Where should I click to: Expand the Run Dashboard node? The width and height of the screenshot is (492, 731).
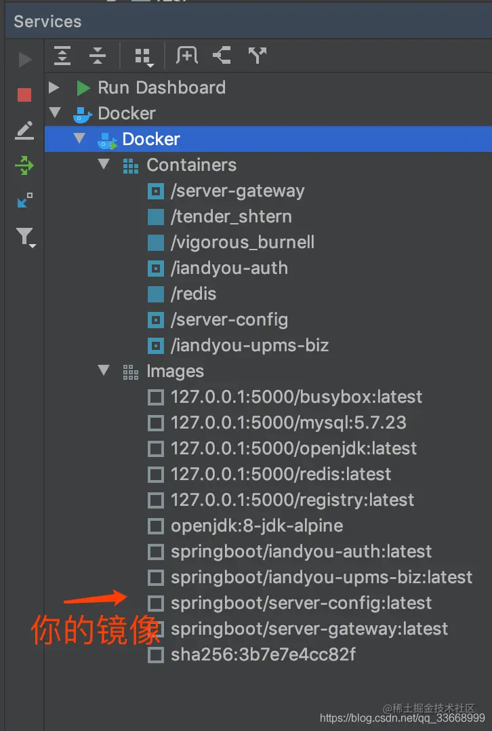pos(54,87)
